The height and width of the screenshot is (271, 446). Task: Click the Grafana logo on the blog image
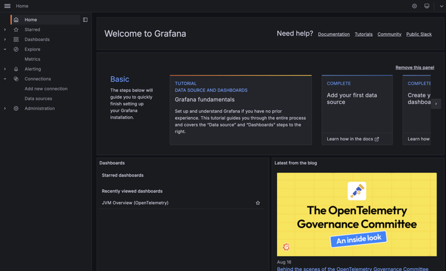coord(287,247)
